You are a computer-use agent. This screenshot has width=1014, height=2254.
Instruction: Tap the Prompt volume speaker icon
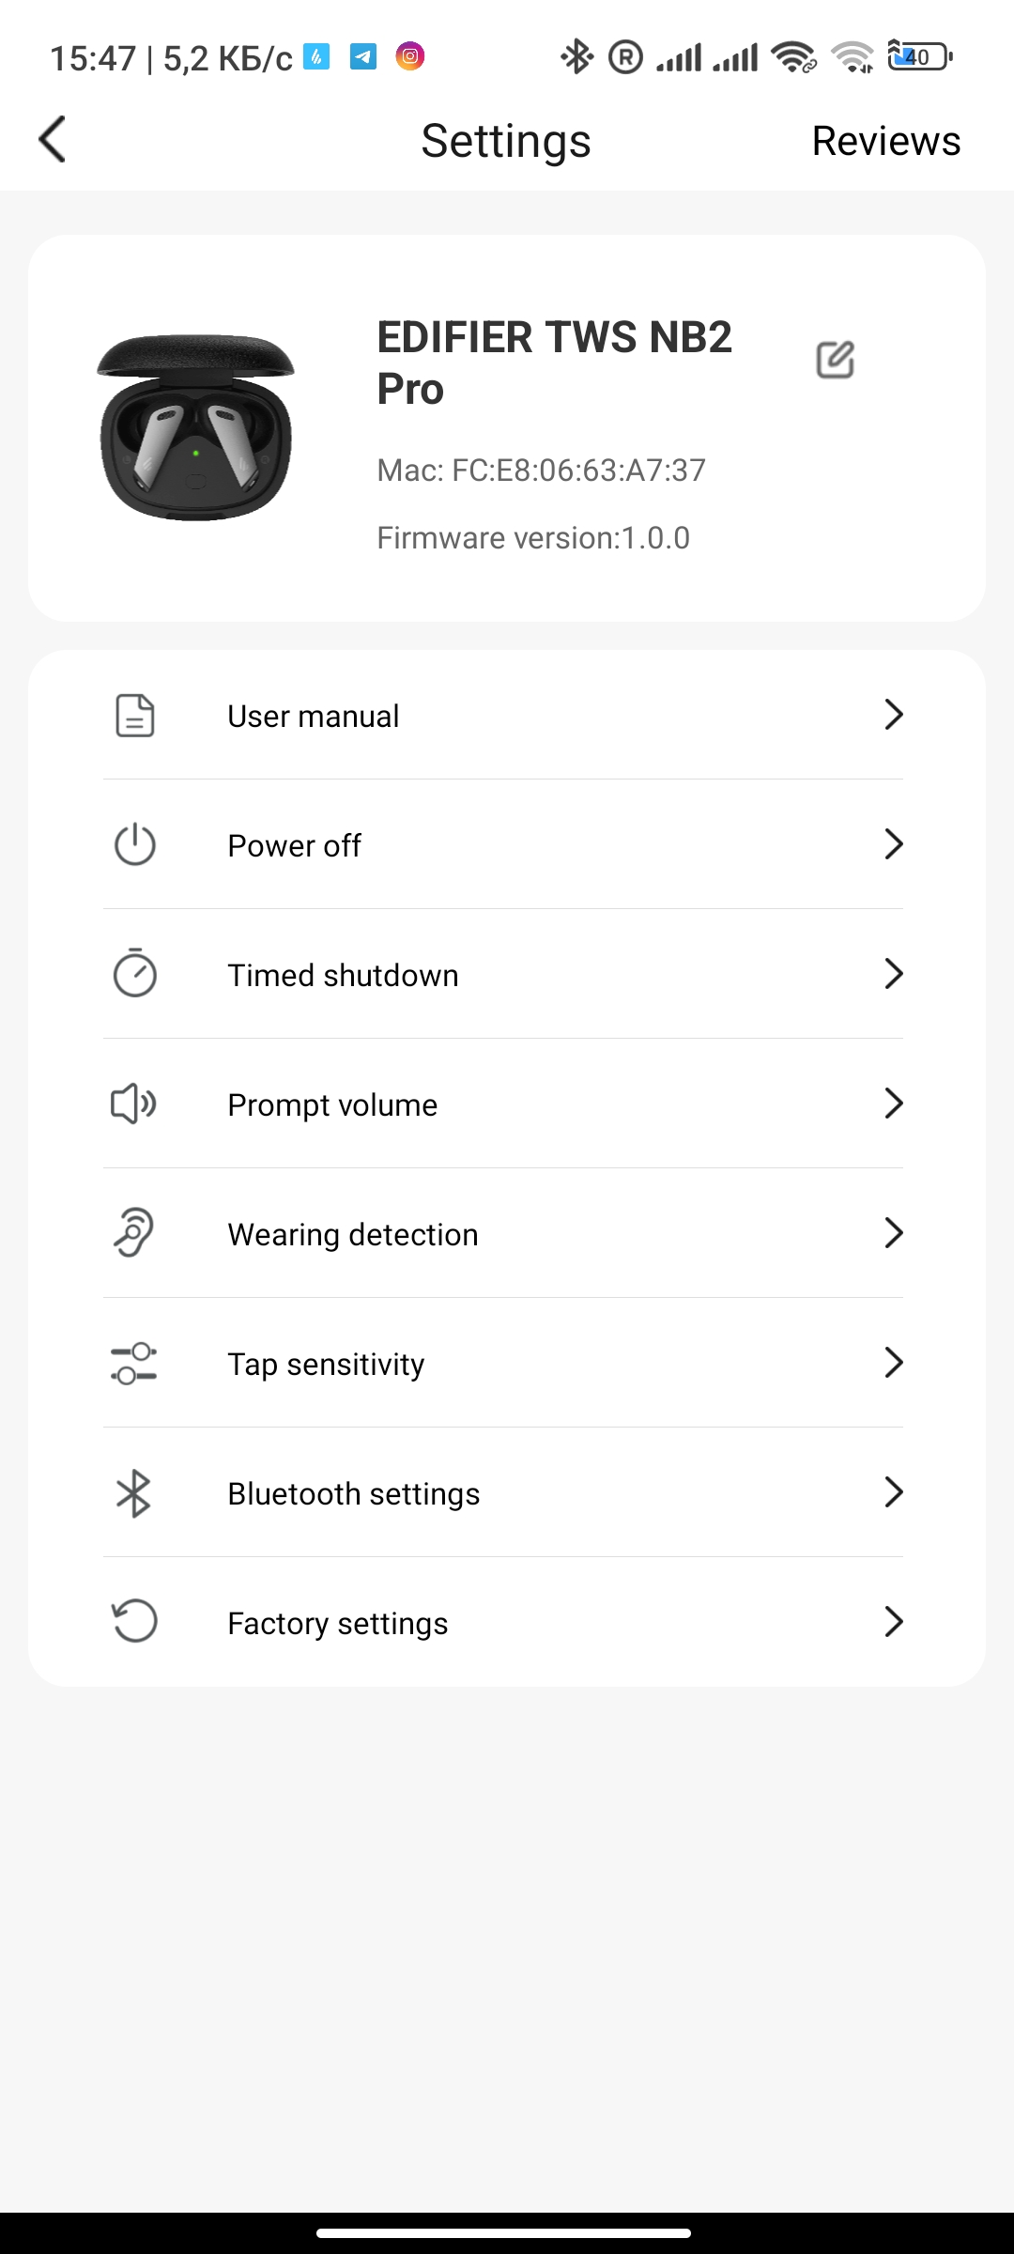[134, 1104]
